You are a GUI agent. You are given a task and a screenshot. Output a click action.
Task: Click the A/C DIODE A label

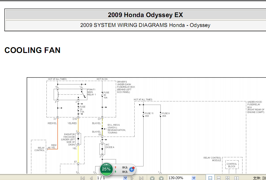(110, 146)
